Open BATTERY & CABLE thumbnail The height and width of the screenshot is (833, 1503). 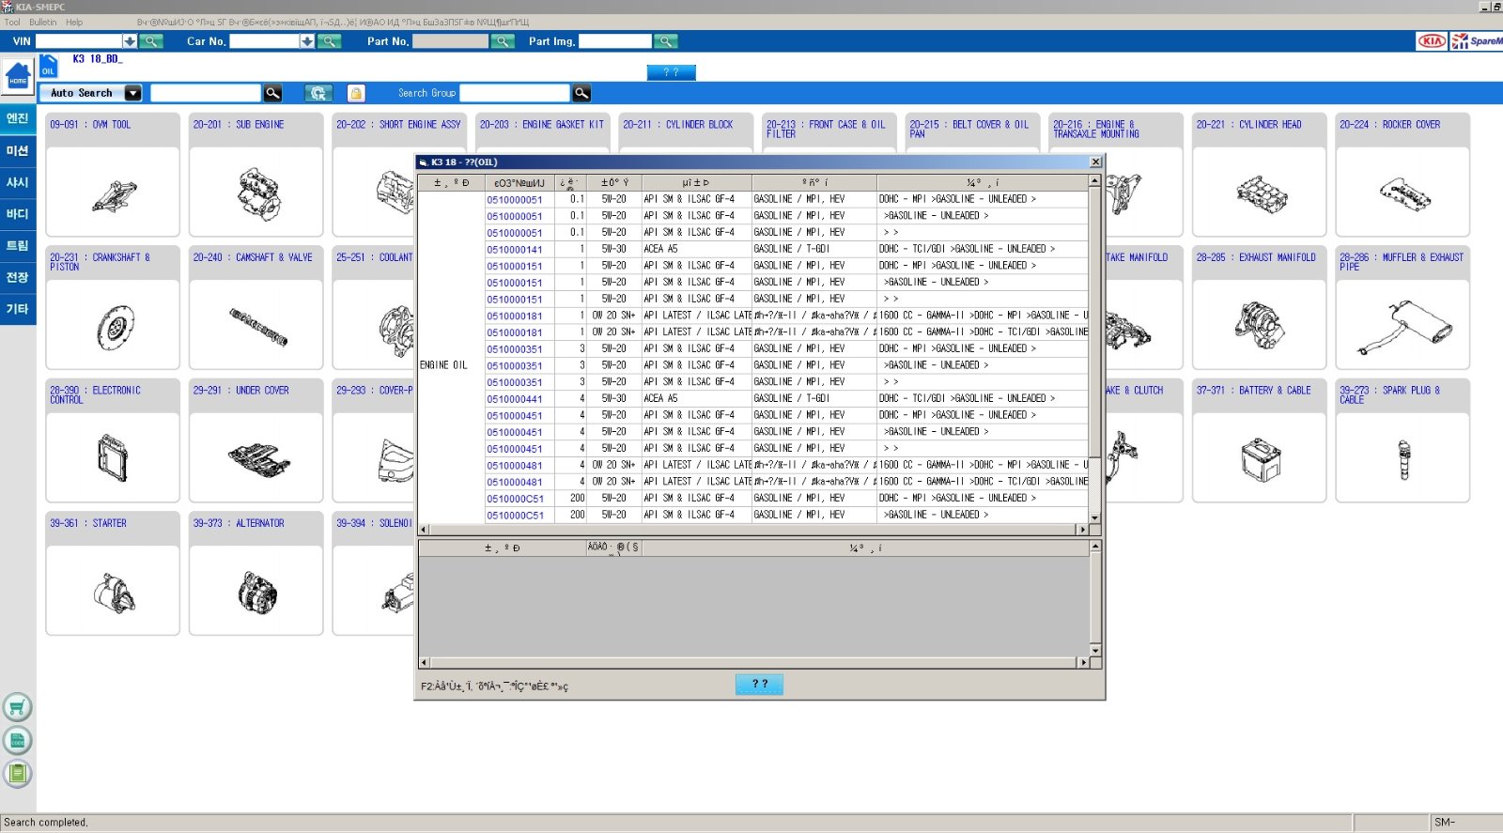tap(1260, 458)
